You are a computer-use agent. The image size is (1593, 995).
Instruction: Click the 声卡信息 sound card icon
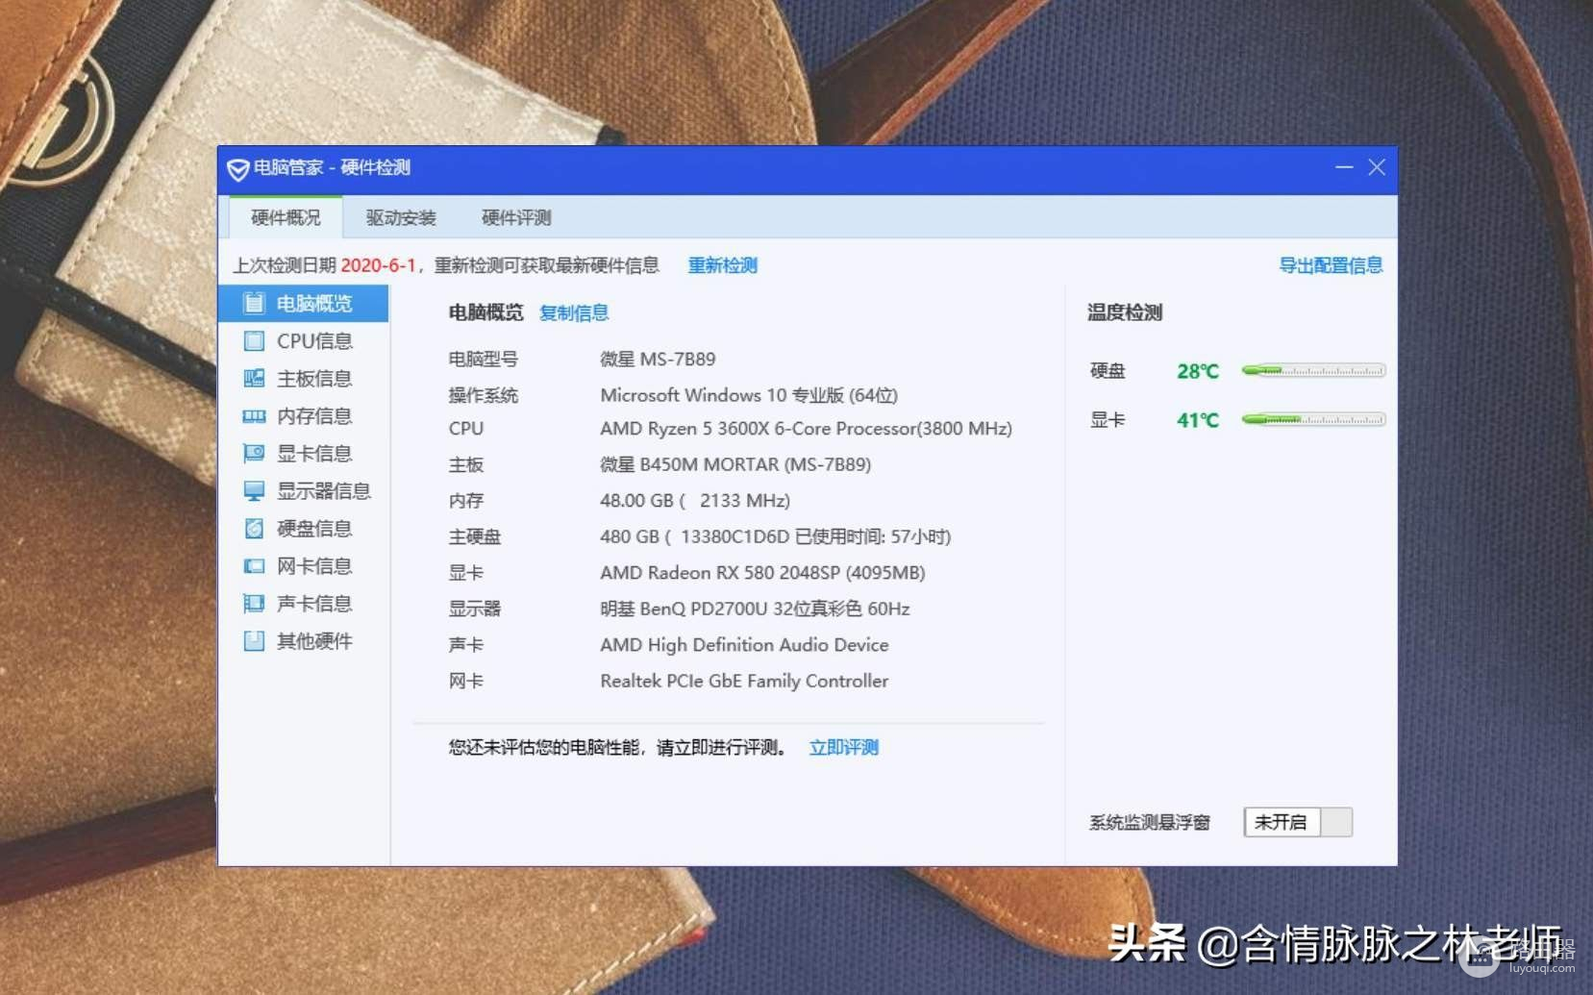coord(254,604)
